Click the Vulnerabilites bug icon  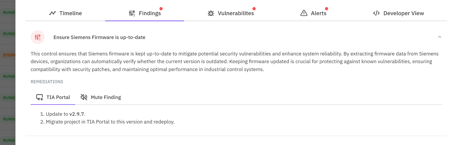(x=211, y=13)
